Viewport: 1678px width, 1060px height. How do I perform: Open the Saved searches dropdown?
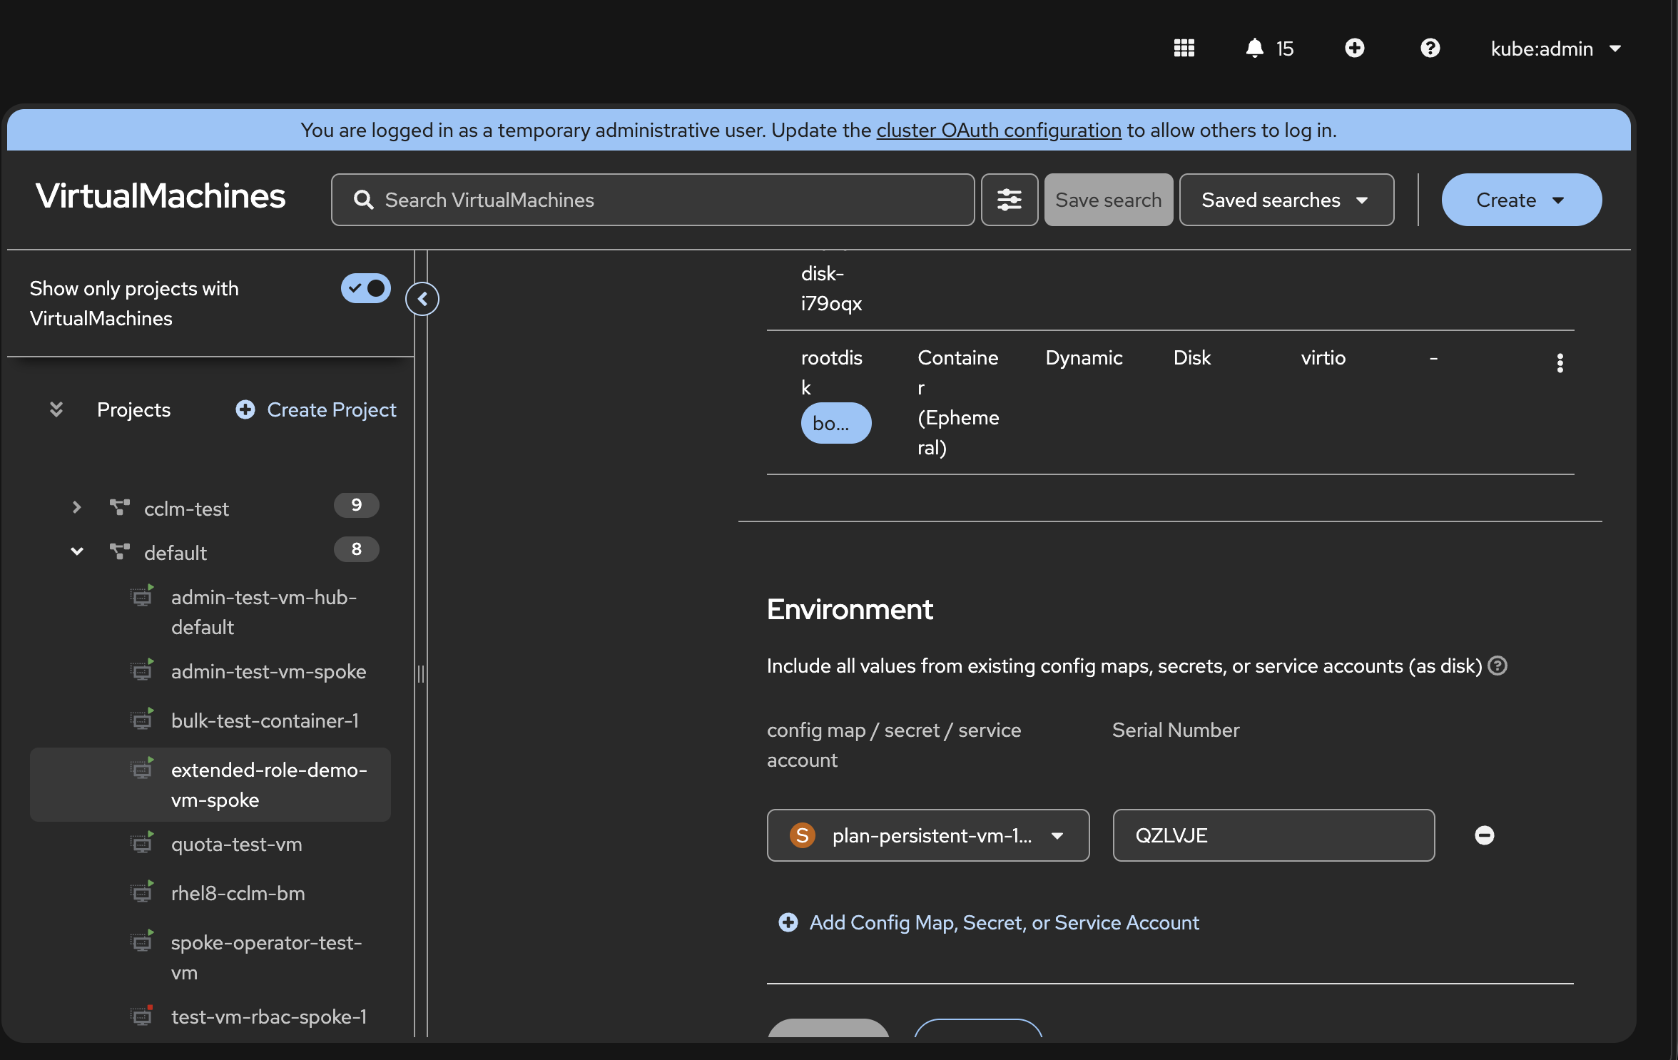point(1286,200)
